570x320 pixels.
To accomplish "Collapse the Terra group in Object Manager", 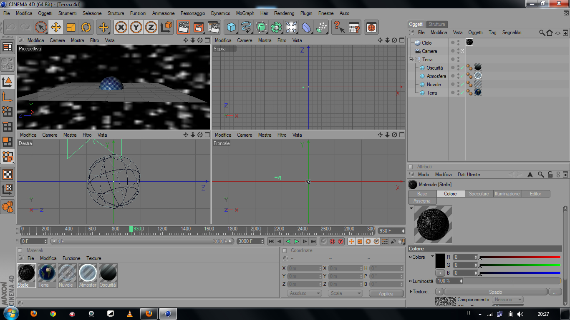I will pos(411,60).
